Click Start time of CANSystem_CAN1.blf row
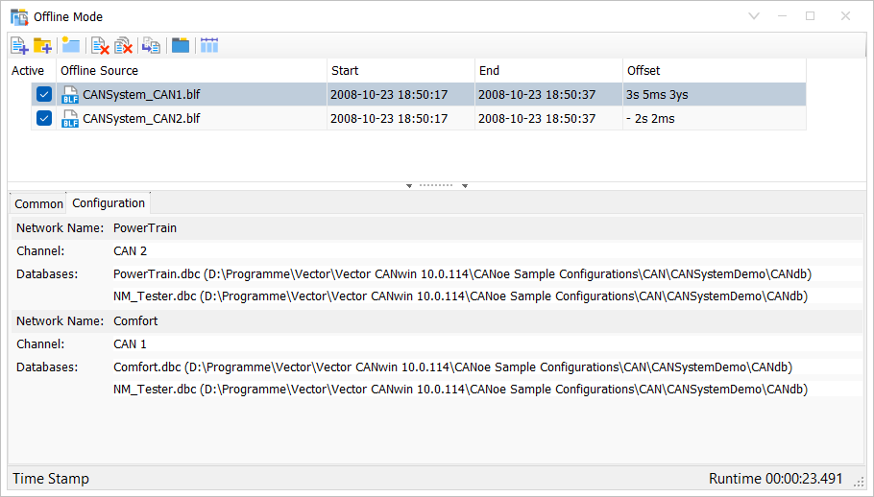The height and width of the screenshot is (497, 874). click(389, 95)
